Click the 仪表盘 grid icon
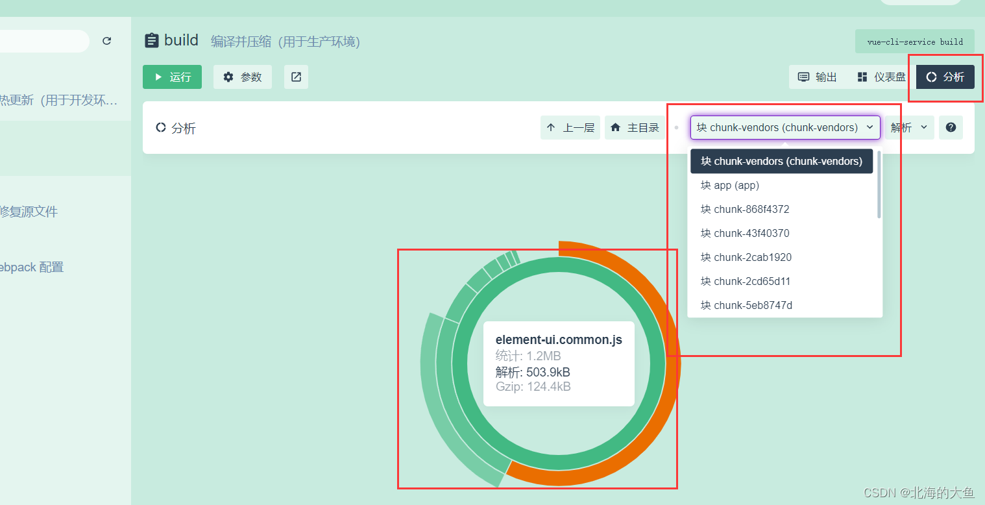This screenshot has width=985, height=505. 862,77
